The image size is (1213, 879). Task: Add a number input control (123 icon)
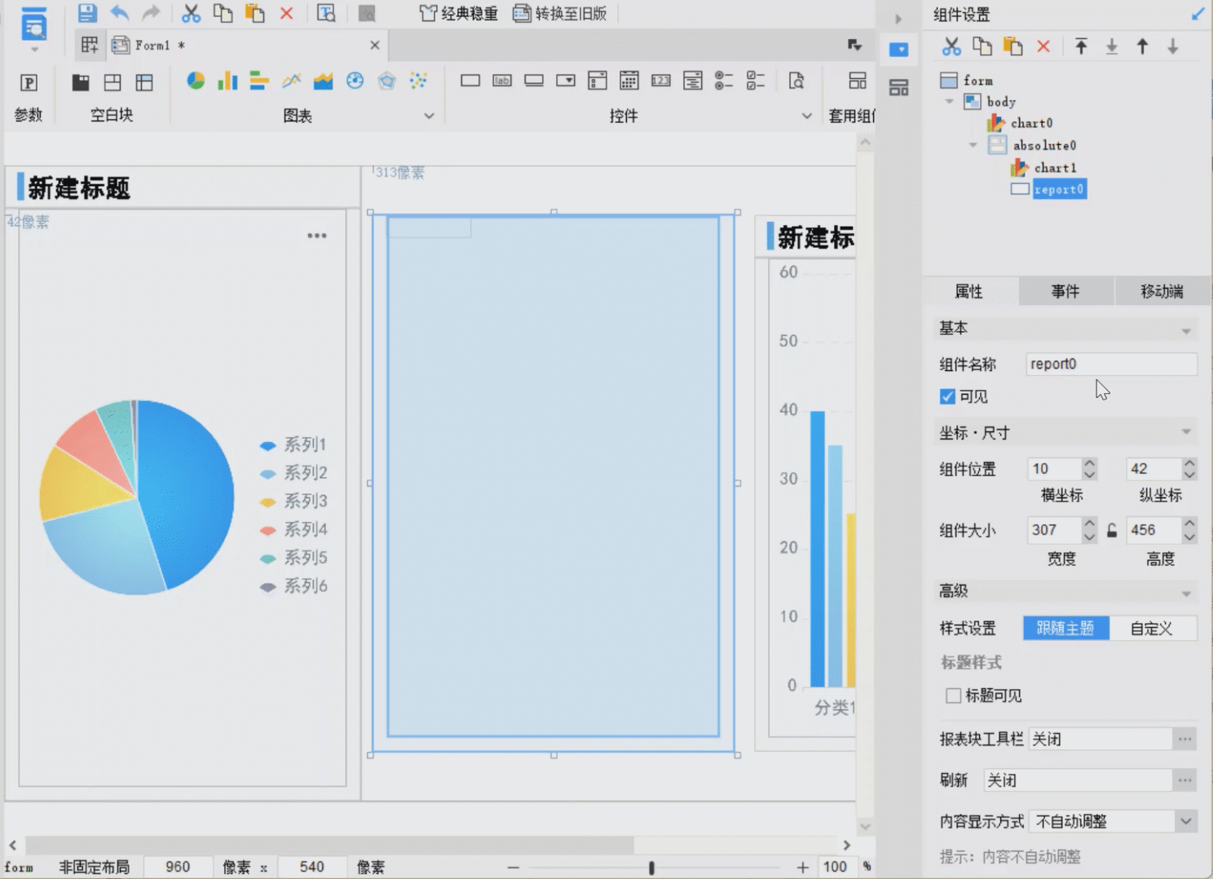coord(661,81)
